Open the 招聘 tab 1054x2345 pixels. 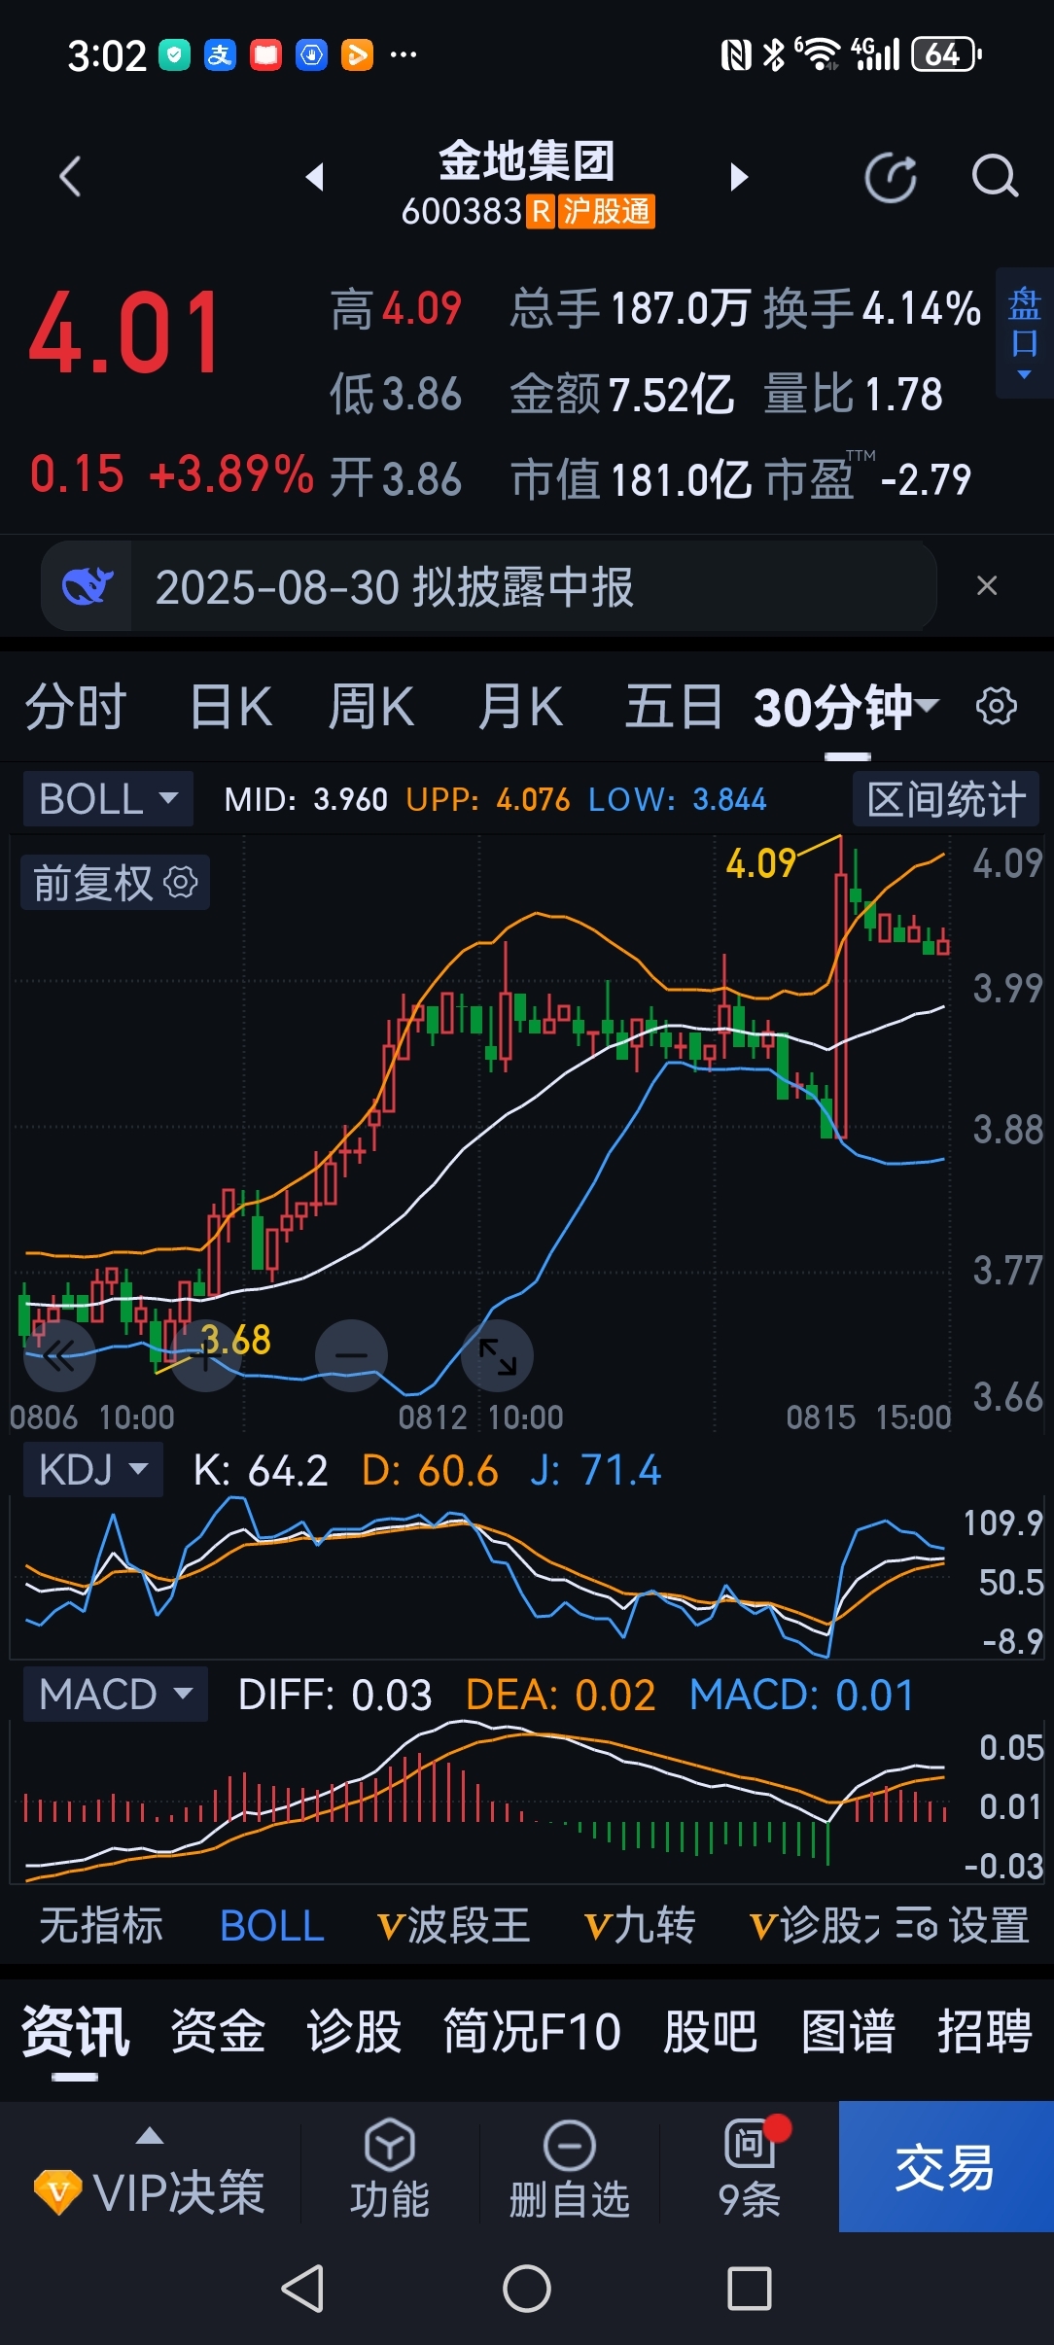984,2032
